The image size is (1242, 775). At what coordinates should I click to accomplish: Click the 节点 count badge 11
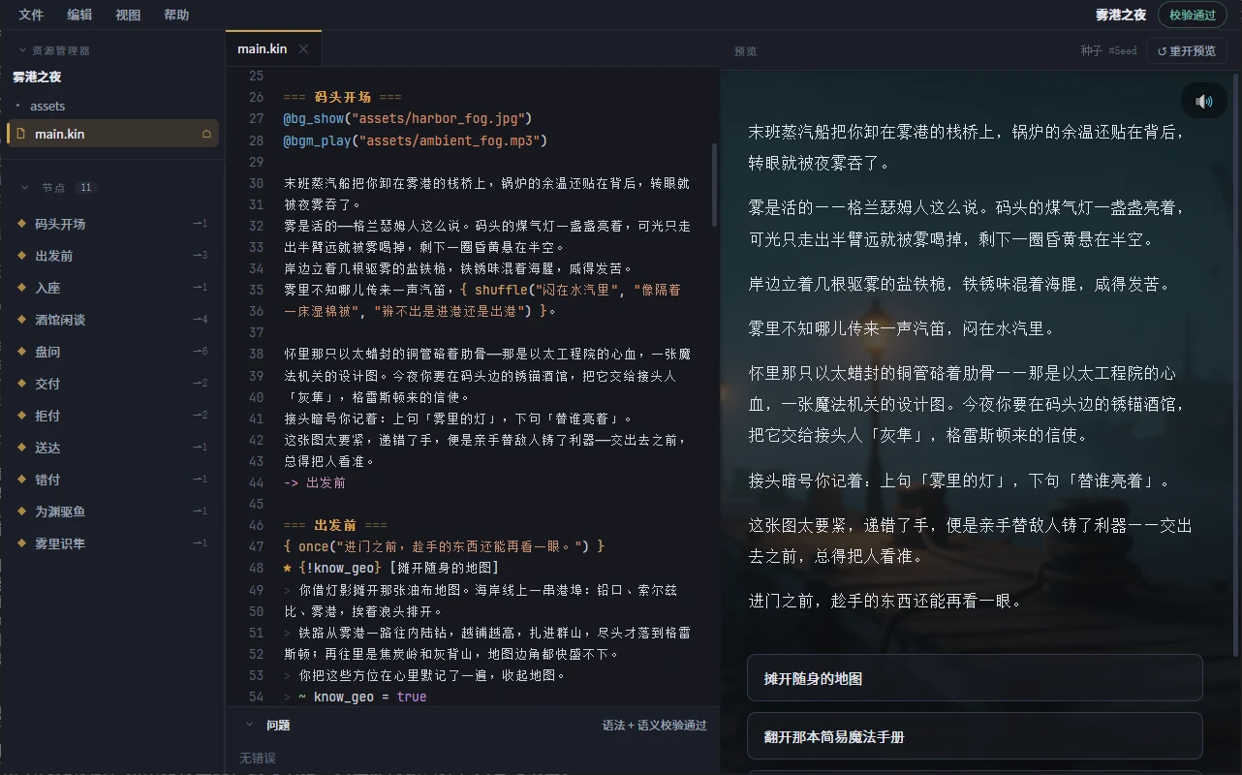point(86,187)
